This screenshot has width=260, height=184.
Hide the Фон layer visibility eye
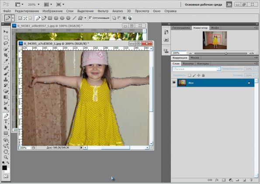174,83
